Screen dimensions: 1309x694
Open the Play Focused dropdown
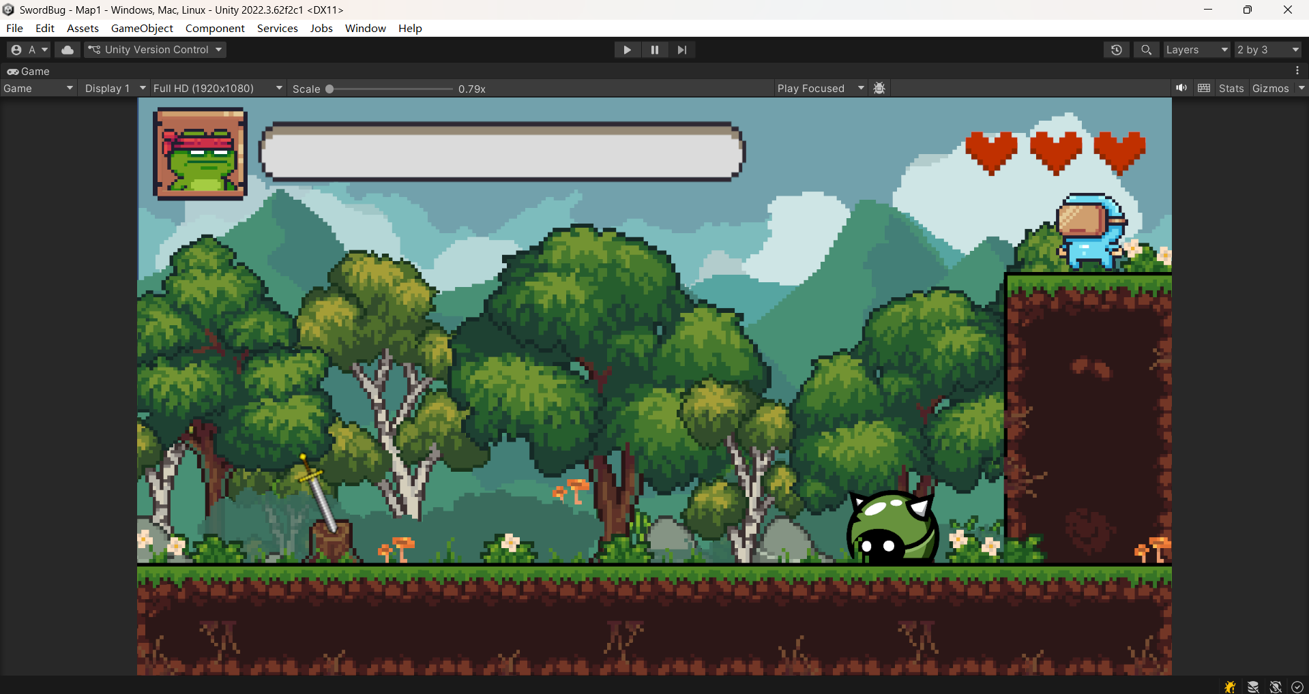pyautogui.click(x=820, y=89)
